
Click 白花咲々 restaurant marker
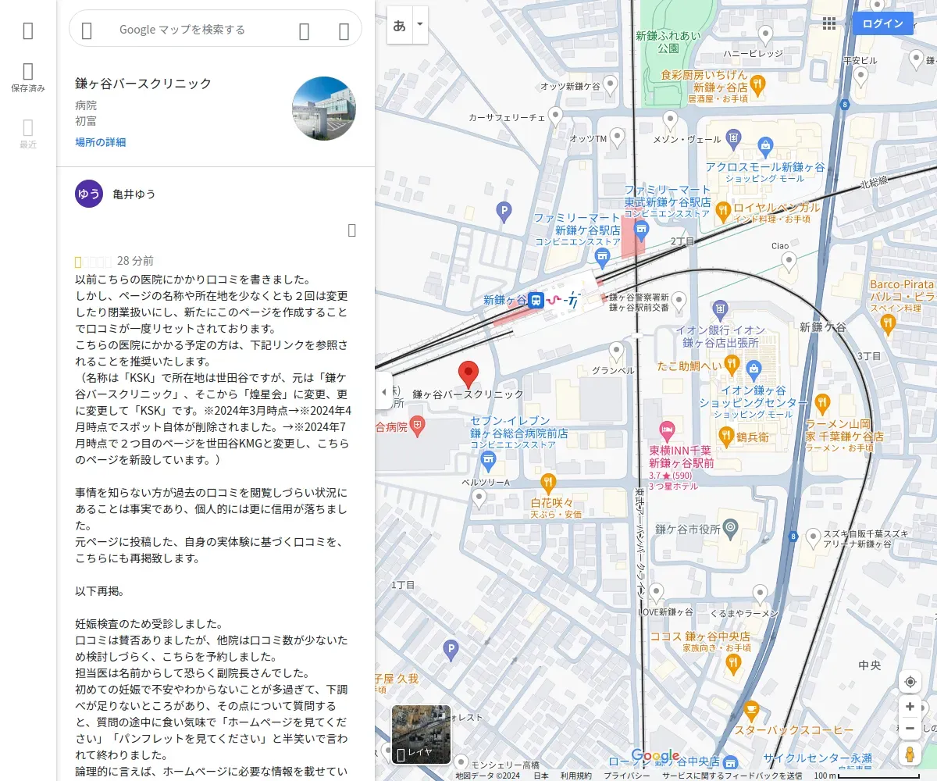[x=548, y=482]
